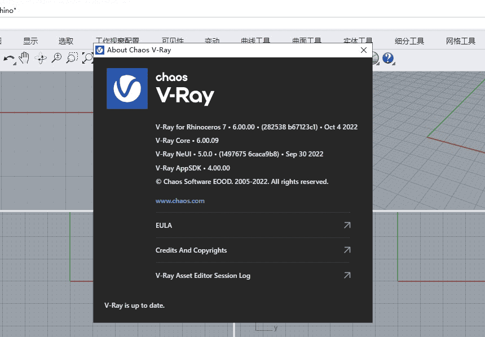Close the About Chaos V-Ray dialog
This screenshot has height=337, width=485.
(x=363, y=50)
